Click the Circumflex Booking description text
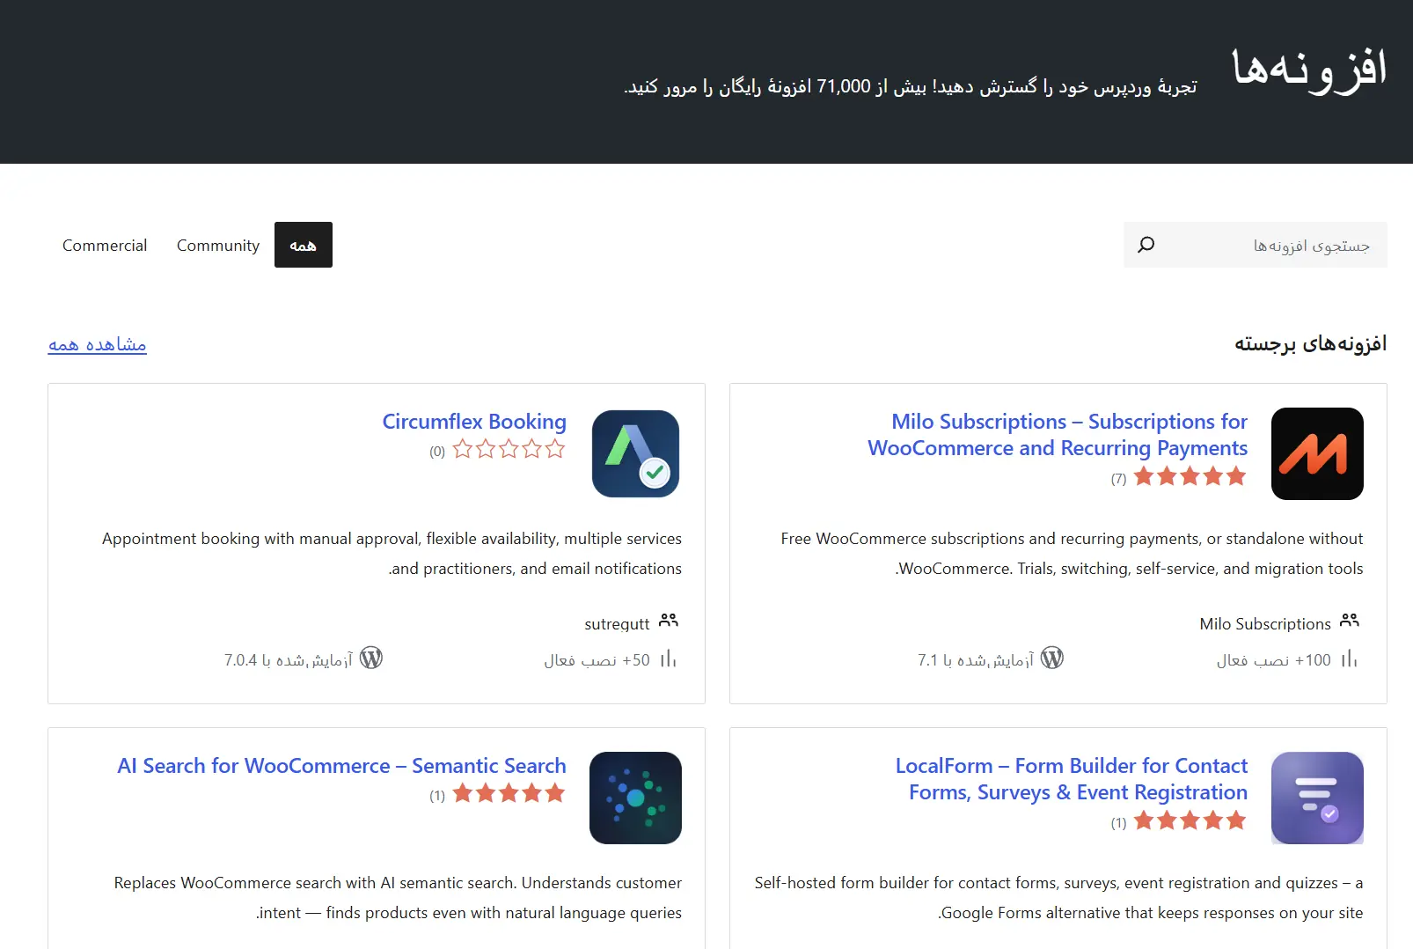 click(x=392, y=554)
